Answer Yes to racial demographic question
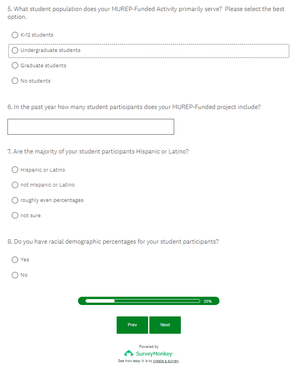 tap(15, 260)
